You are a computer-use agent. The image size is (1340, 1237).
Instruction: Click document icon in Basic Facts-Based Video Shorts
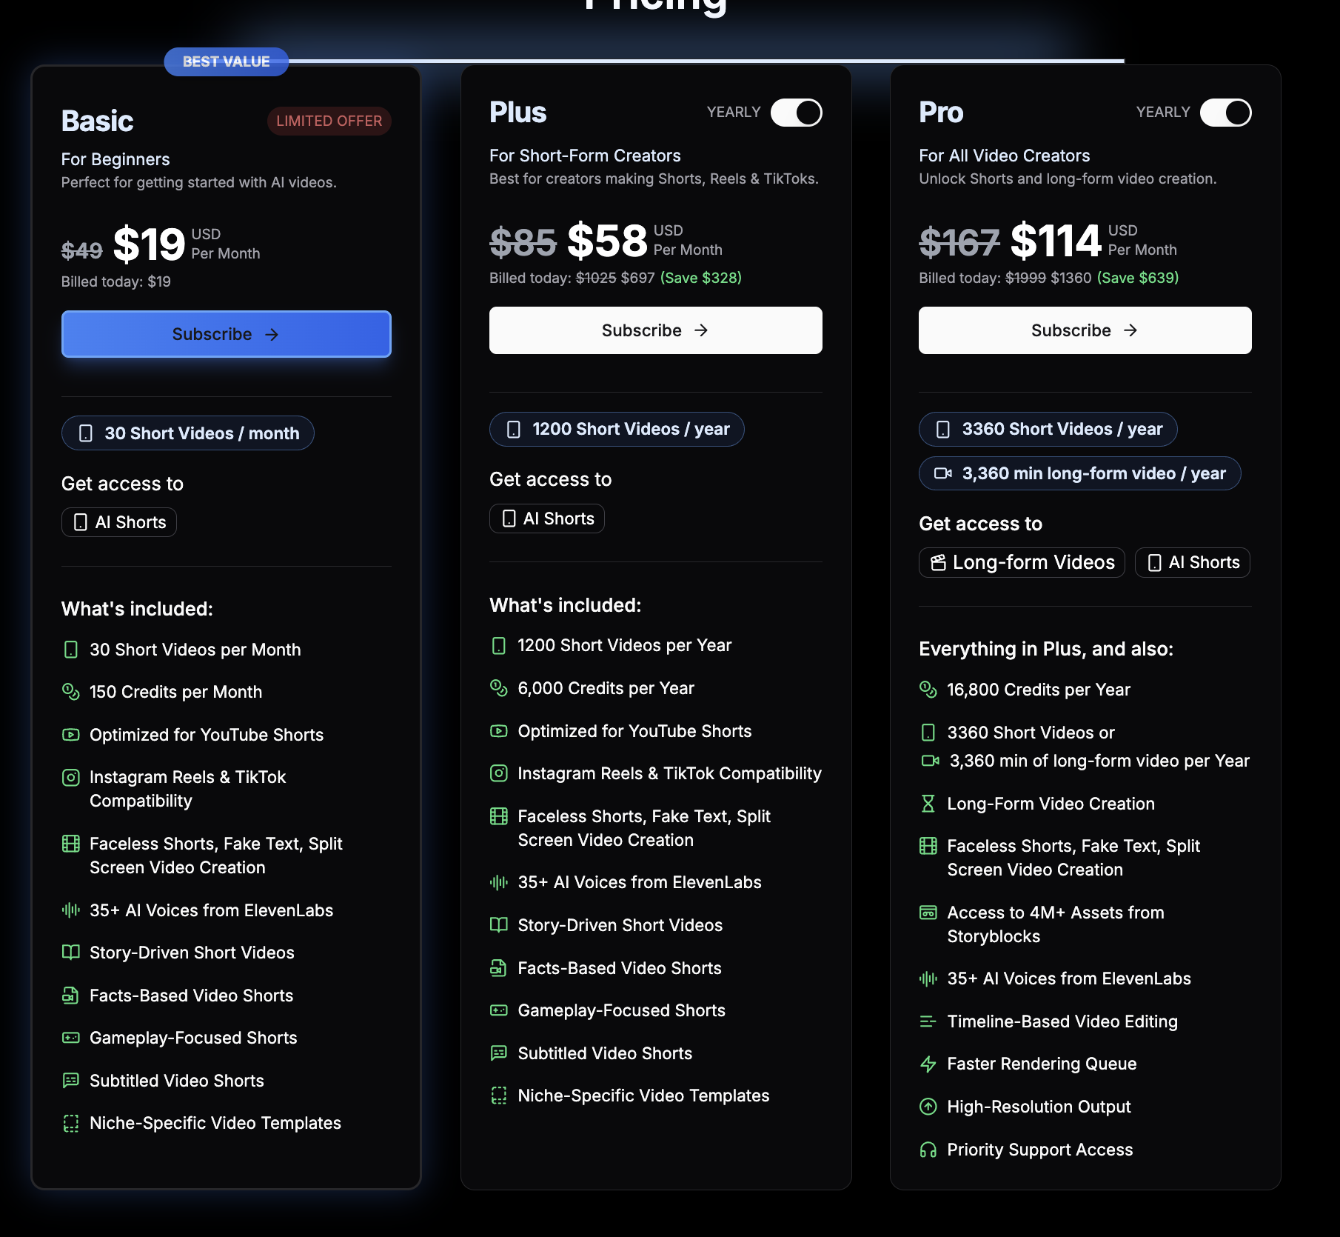pyautogui.click(x=71, y=996)
